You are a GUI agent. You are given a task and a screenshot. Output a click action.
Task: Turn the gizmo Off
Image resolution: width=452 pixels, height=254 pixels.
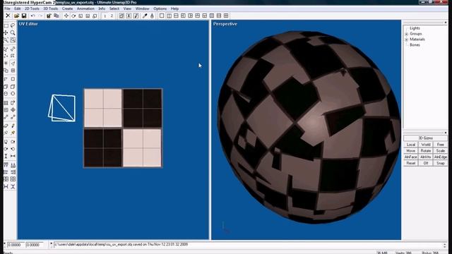425,163
